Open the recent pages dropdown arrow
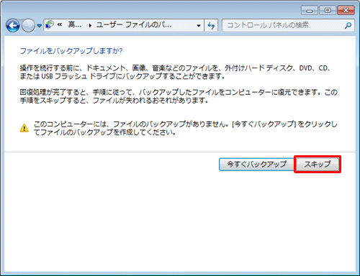 click(x=40, y=26)
